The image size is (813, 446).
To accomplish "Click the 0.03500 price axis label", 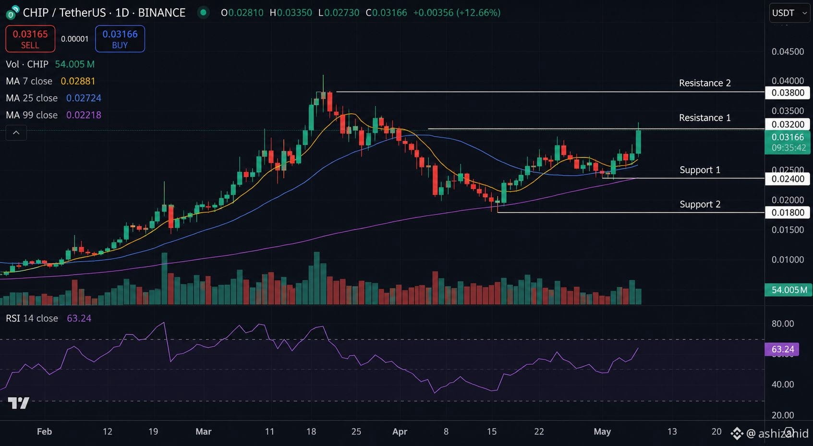I will click(x=788, y=111).
